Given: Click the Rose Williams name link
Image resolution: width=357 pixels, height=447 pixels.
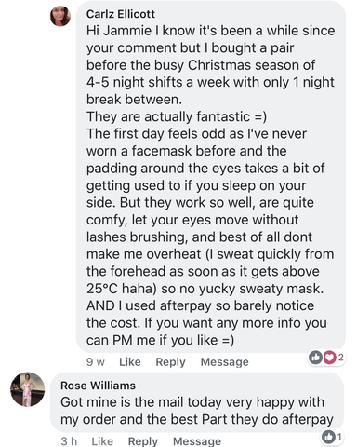Looking at the screenshot, I should tap(98, 386).
